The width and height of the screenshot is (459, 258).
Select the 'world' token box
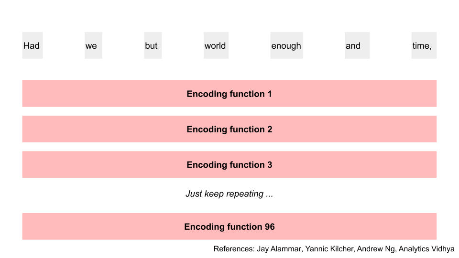coord(216,45)
